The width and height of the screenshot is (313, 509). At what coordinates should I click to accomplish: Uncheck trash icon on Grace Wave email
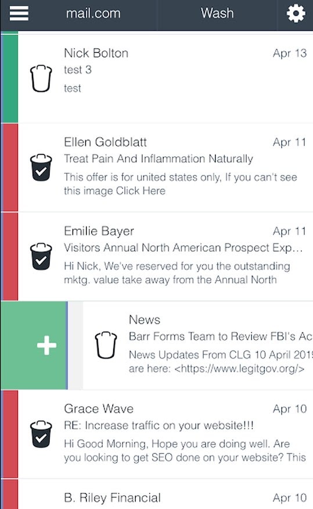coord(41,435)
